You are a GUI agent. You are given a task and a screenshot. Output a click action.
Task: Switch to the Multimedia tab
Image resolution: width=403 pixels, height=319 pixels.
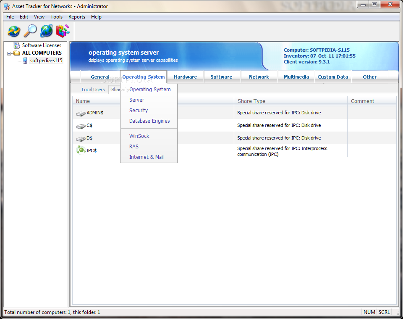[x=296, y=77]
